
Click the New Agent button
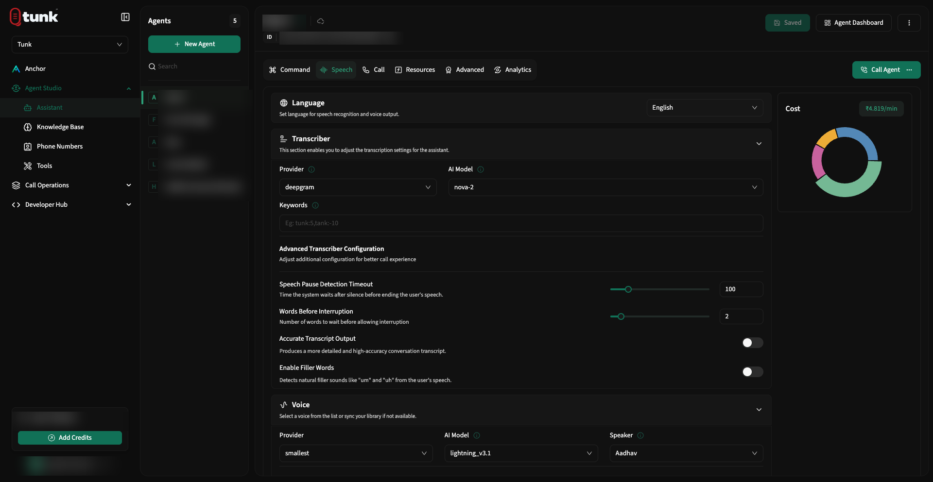pyautogui.click(x=194, y=44)
